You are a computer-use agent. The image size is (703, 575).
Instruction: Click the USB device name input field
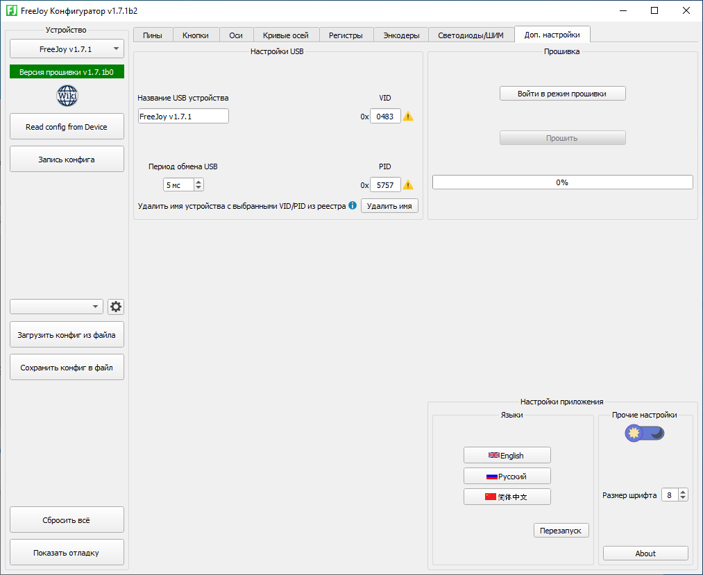(183, 117)
